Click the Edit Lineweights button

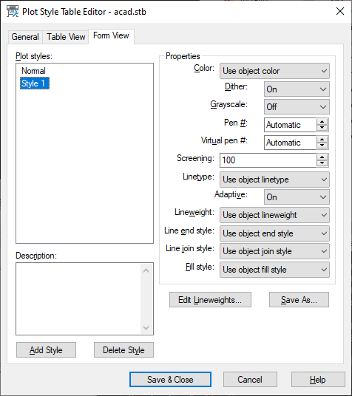point(210,300)
